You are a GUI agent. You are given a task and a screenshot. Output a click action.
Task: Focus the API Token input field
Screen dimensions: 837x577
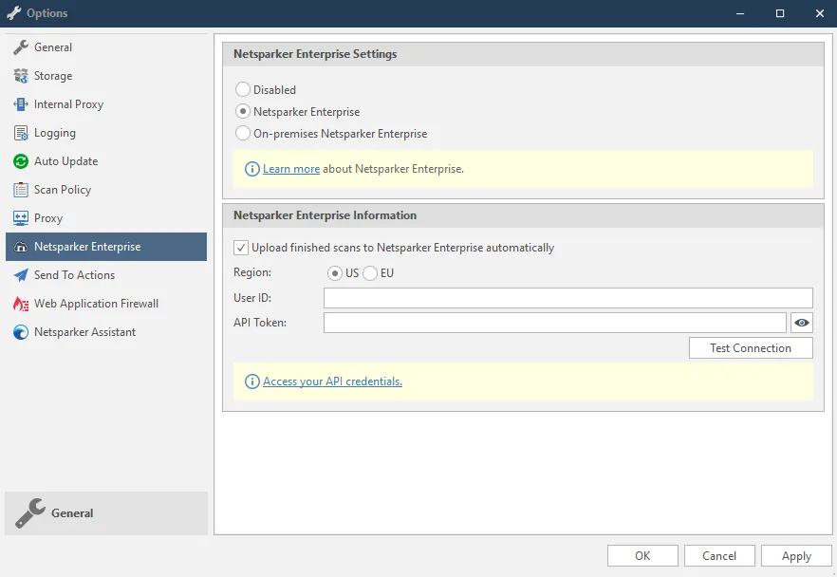click(554, 323)
